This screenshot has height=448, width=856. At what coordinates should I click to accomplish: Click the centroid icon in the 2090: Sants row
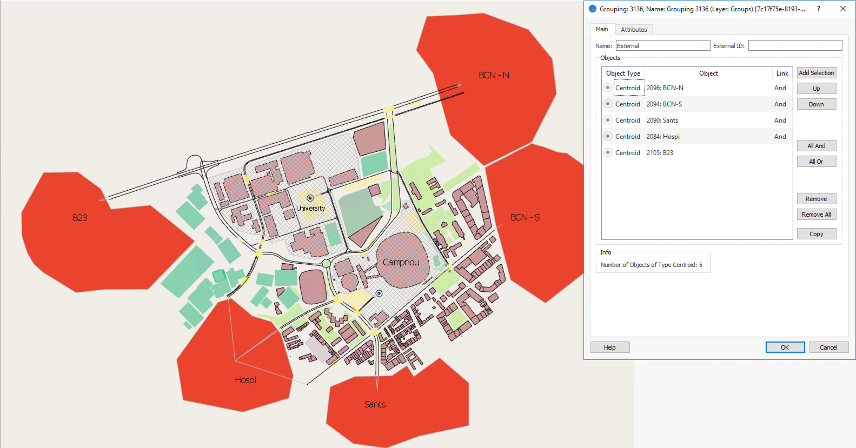click(x=608, y=120)
